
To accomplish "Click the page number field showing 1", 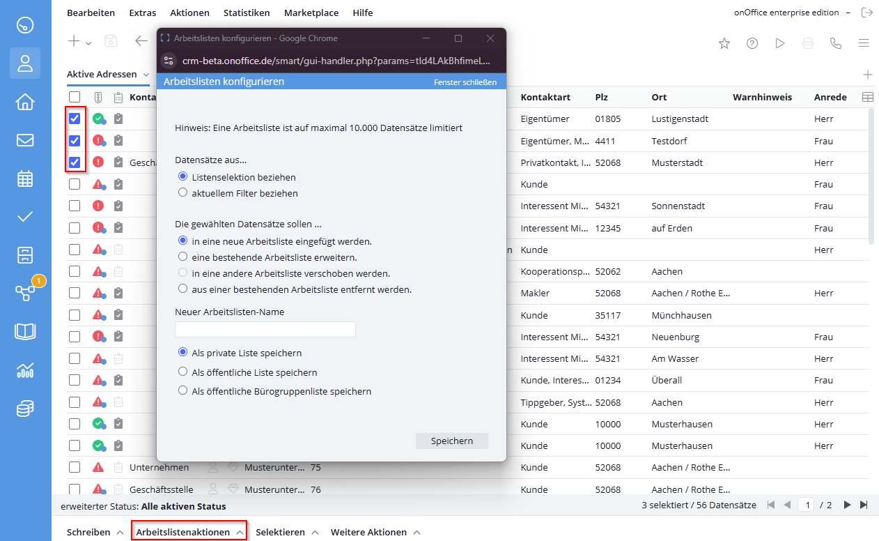I will 807,505.
